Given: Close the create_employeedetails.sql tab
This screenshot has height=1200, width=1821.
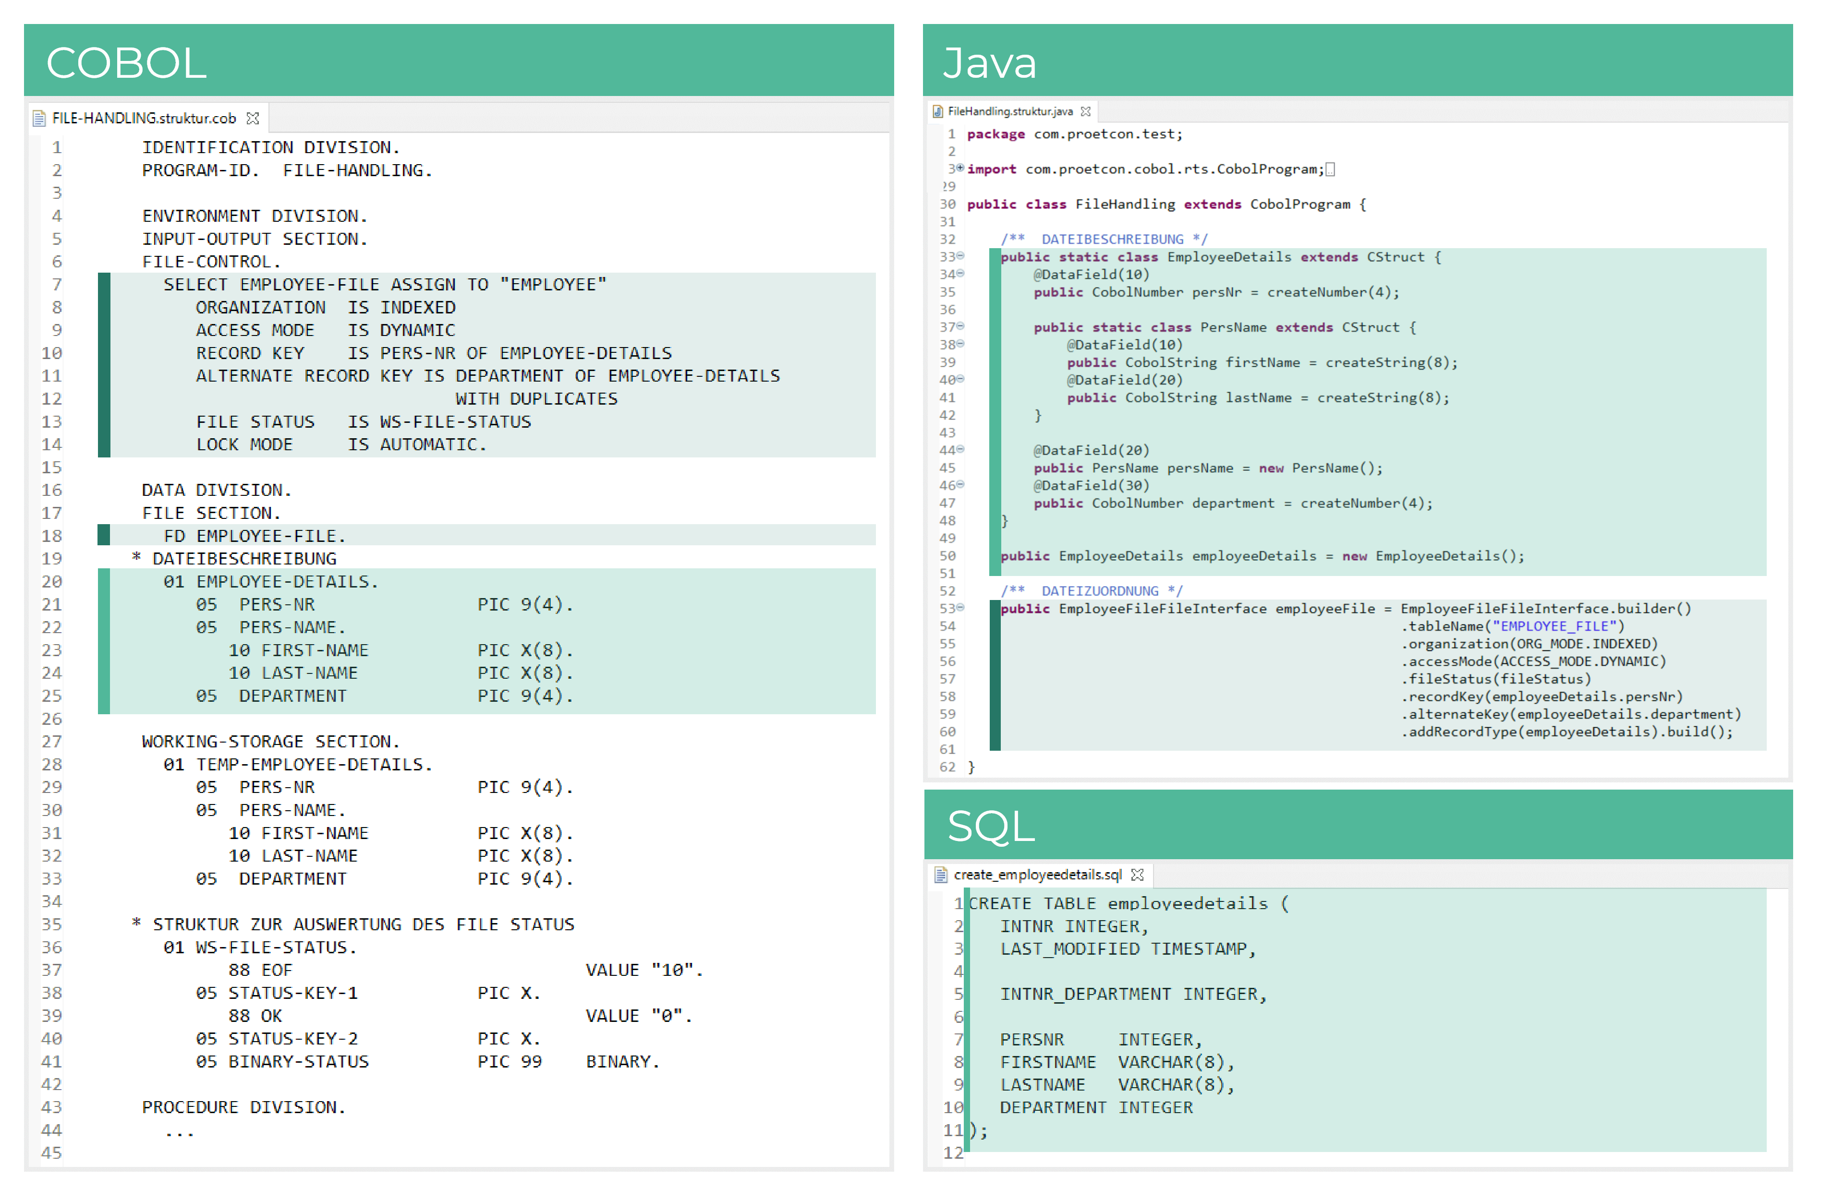Looking at the screenshot, I should [x=1139, y=875].
